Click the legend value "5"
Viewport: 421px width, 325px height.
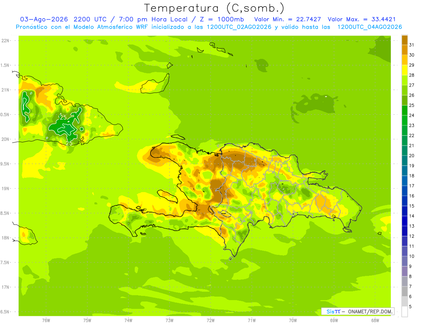(410, 307)
